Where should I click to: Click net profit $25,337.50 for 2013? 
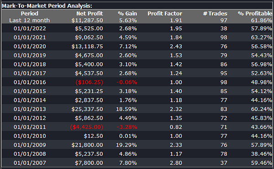coord(87,109)
